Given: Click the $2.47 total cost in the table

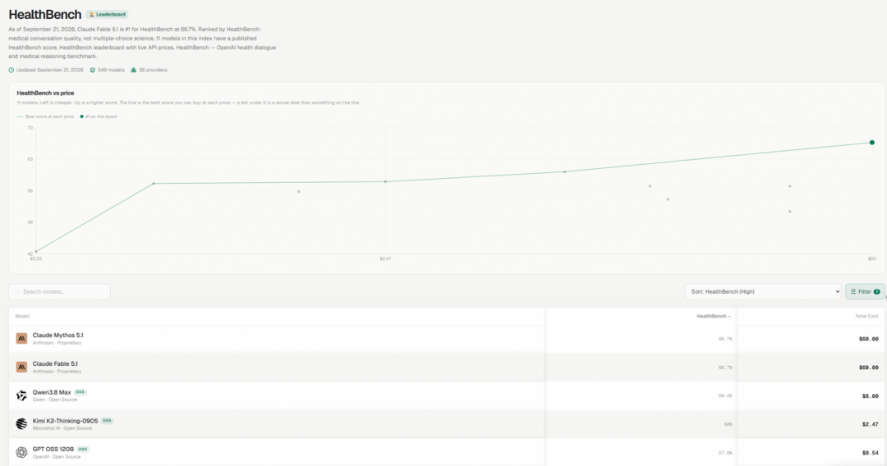Looking at the screenshot, I should pyautogui.click(x=870, y=424).
